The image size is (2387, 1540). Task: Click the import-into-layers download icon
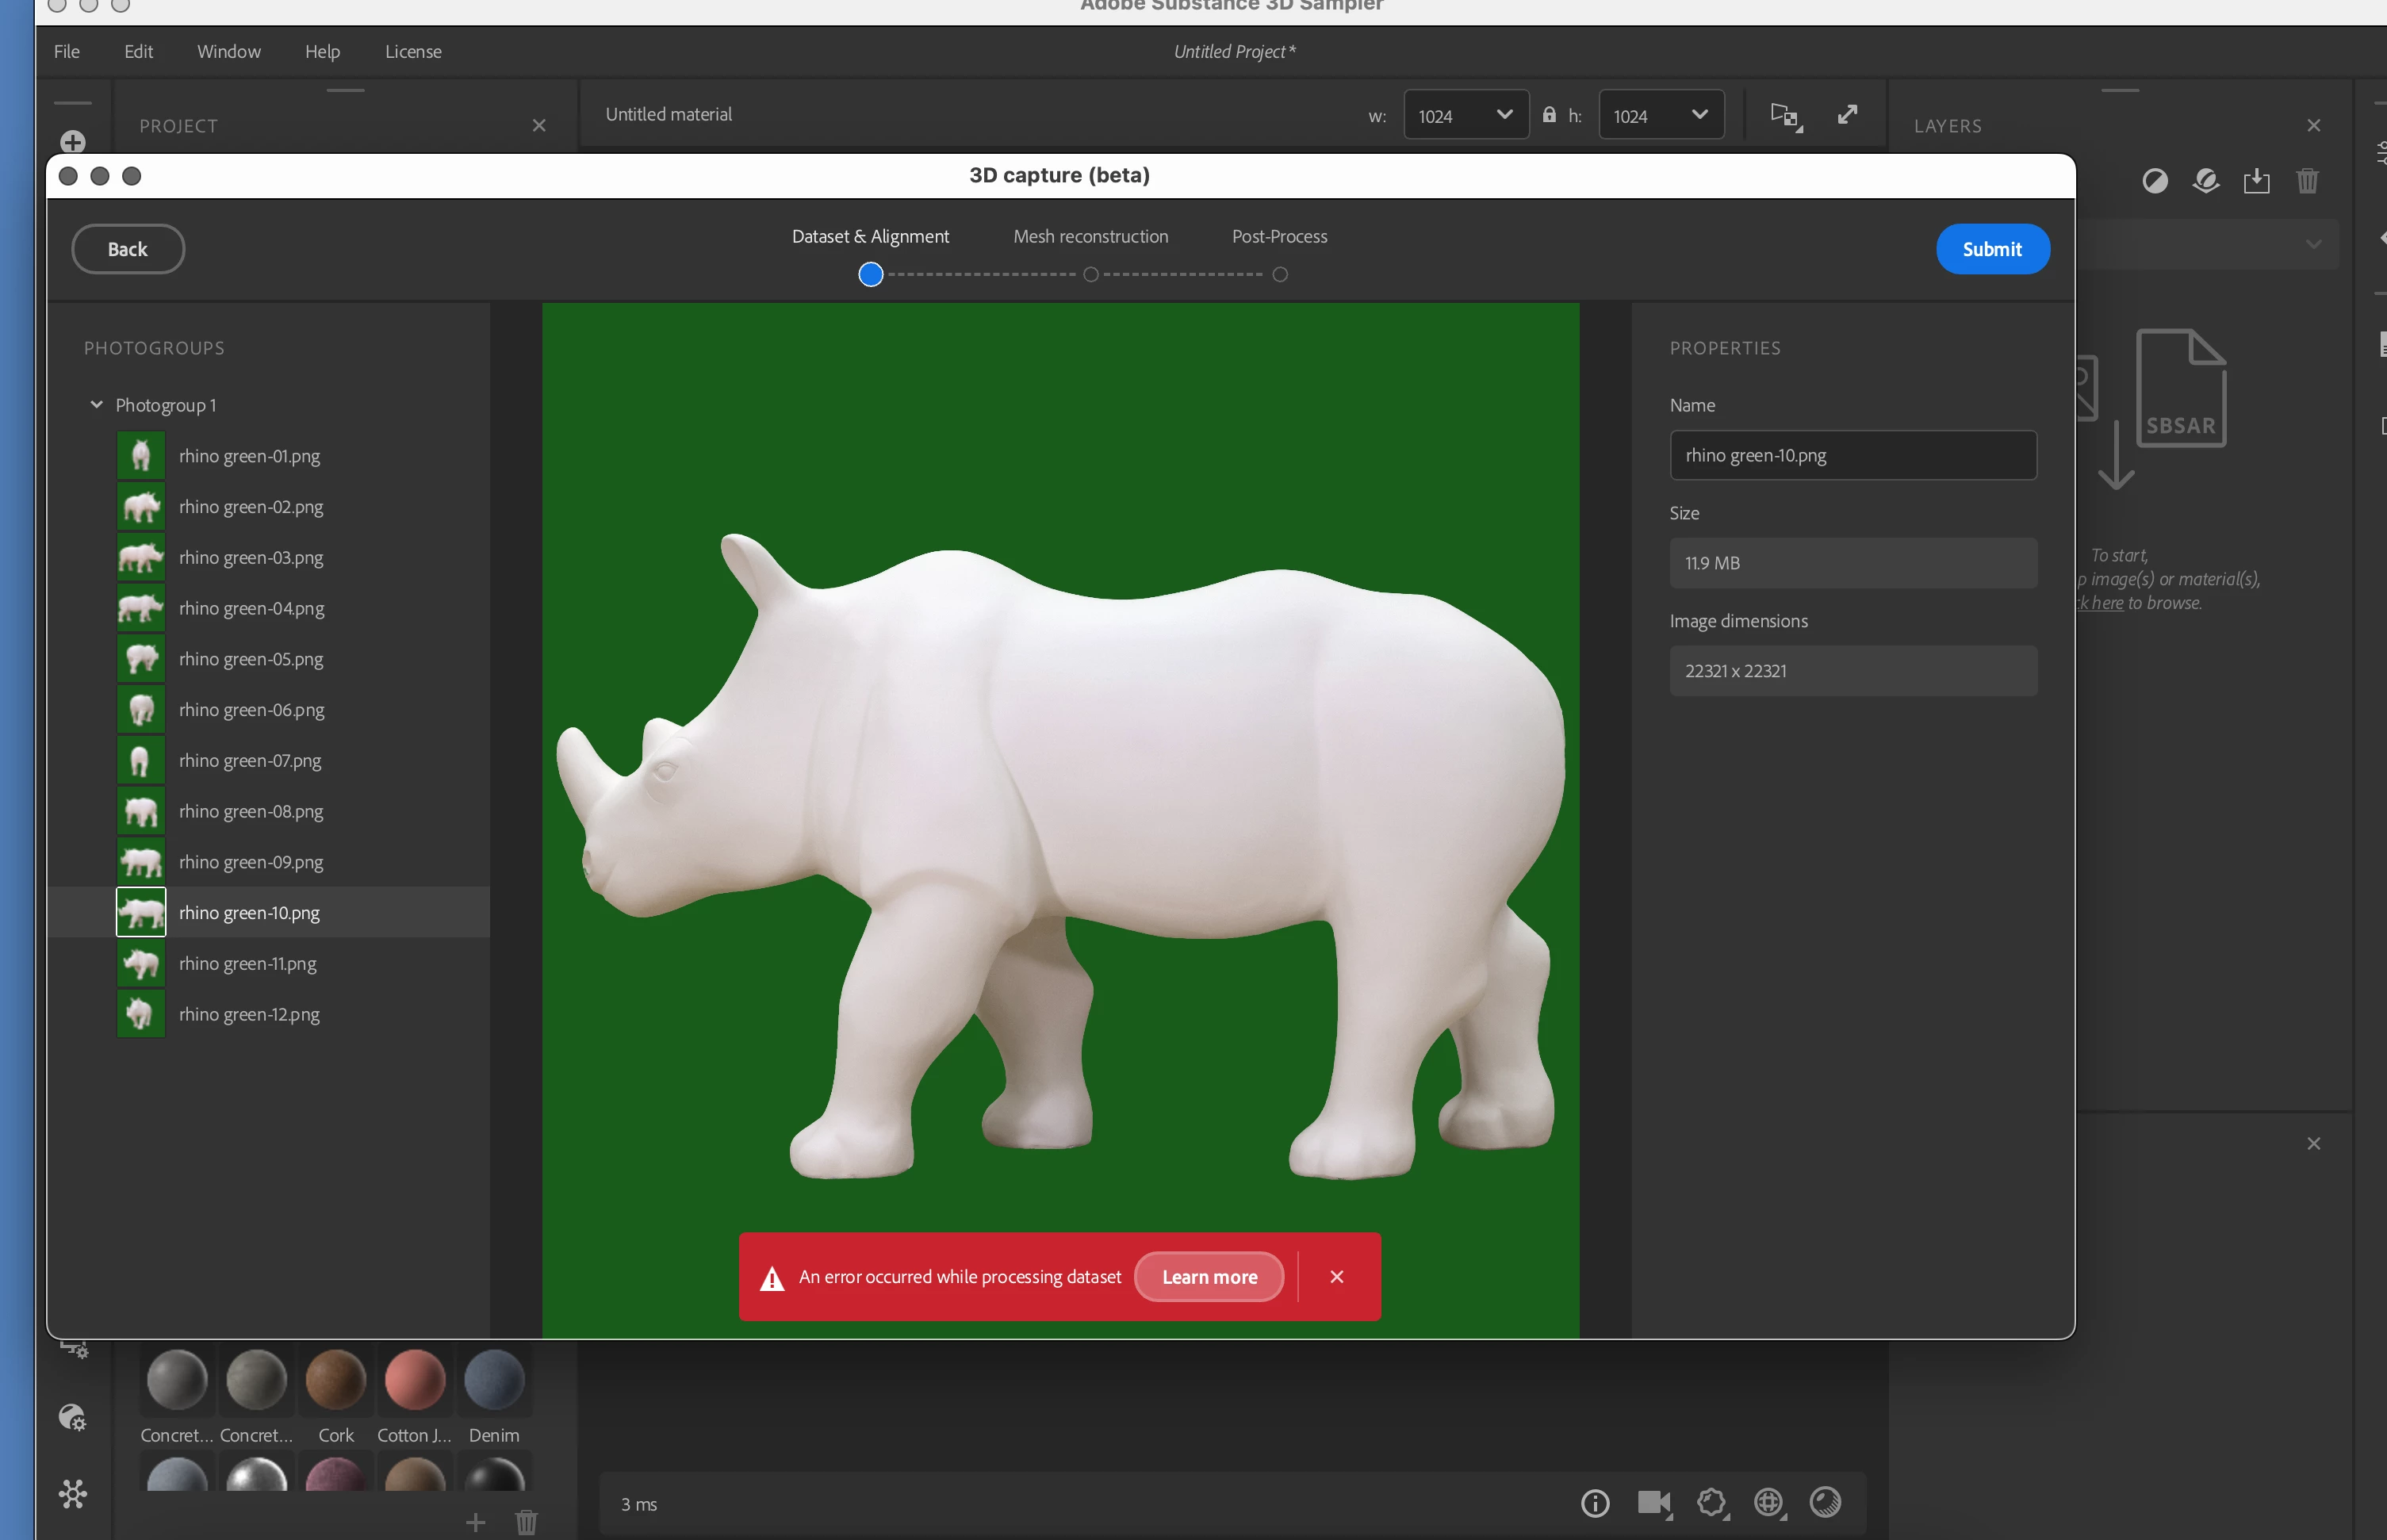pos(2256,181)
